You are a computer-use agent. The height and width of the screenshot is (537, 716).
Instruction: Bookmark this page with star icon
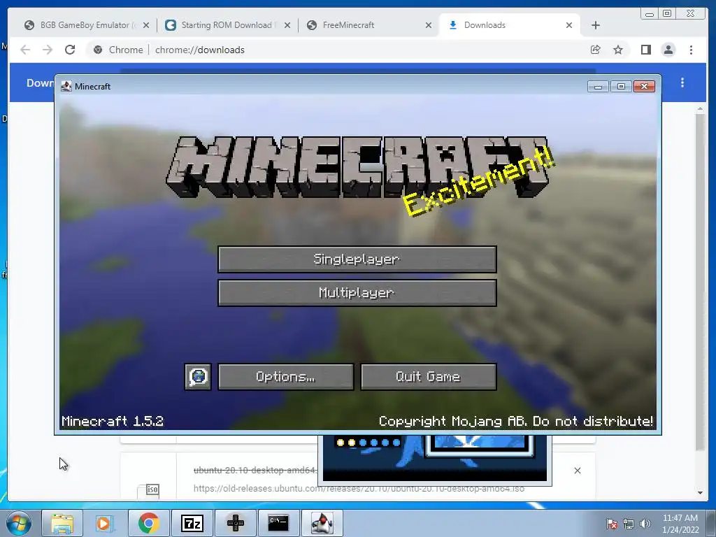click(618, 50)
